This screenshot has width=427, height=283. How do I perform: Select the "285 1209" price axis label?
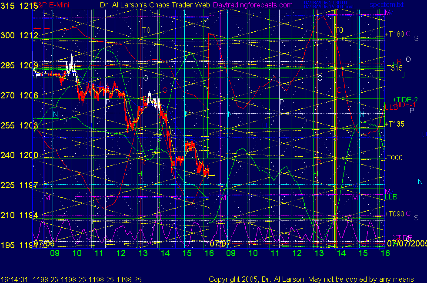click(19, 65)
